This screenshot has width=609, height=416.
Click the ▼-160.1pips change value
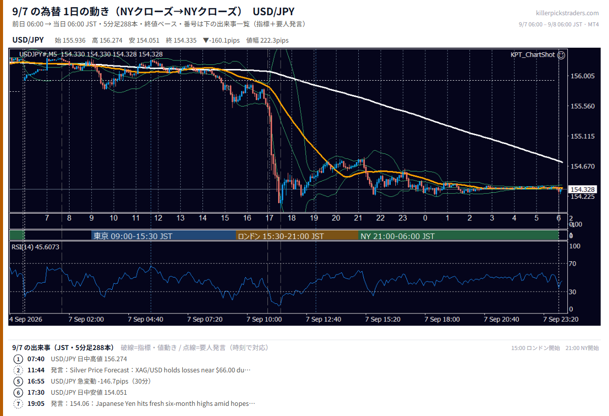click(x=221, y=40)
